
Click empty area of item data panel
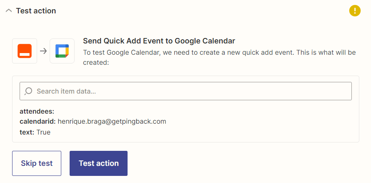[250, 125]
